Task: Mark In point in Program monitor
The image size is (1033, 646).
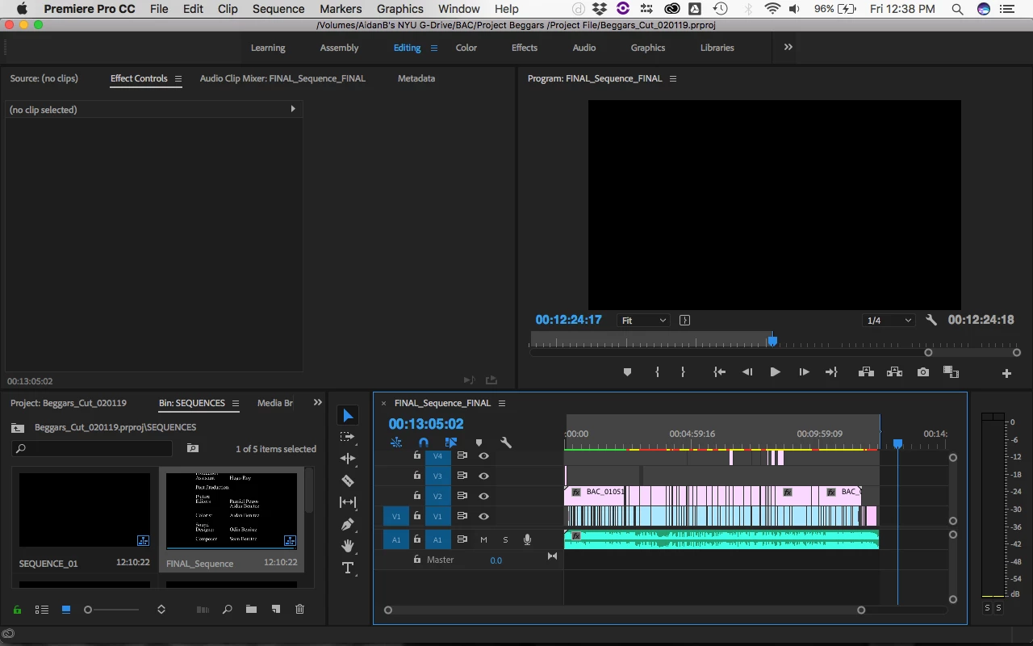Action: pos(657,372)
